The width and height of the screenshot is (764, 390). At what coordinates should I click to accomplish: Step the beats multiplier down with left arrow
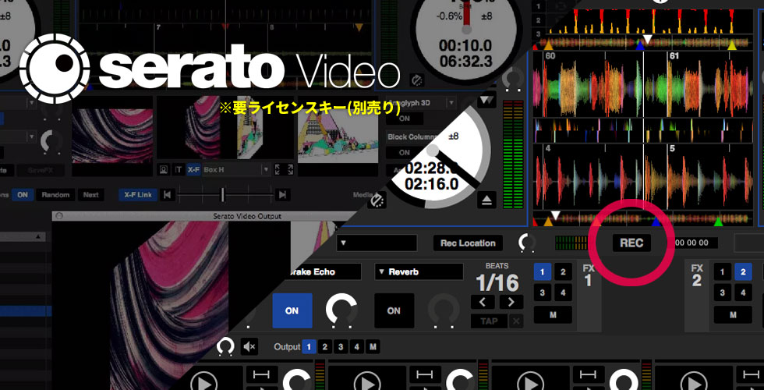(x=483, y=302)
